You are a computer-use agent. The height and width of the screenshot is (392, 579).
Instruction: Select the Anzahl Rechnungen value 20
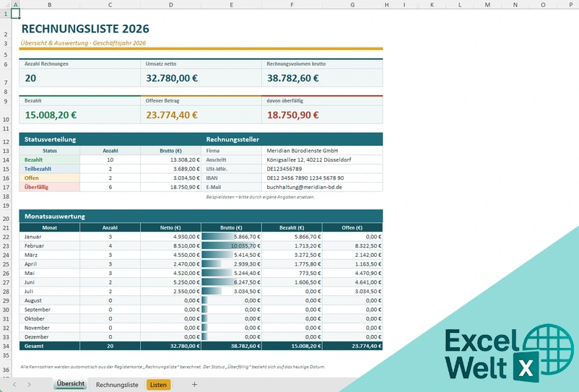pyautogui.click(x=30, y=78)
